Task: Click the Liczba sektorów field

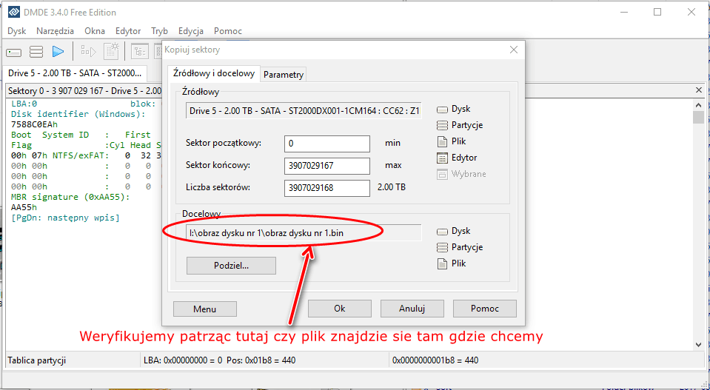Action: [x=326, y=188]
